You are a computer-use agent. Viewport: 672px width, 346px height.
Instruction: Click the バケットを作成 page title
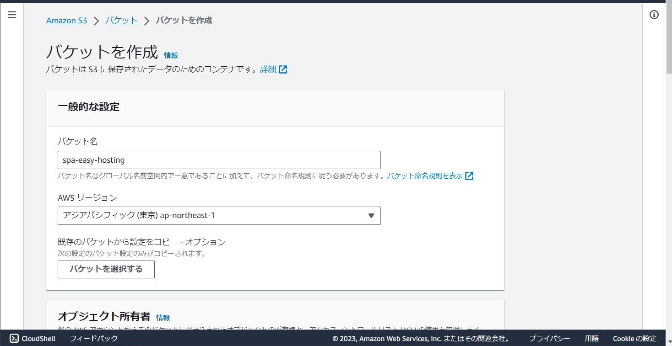(102, 52)
